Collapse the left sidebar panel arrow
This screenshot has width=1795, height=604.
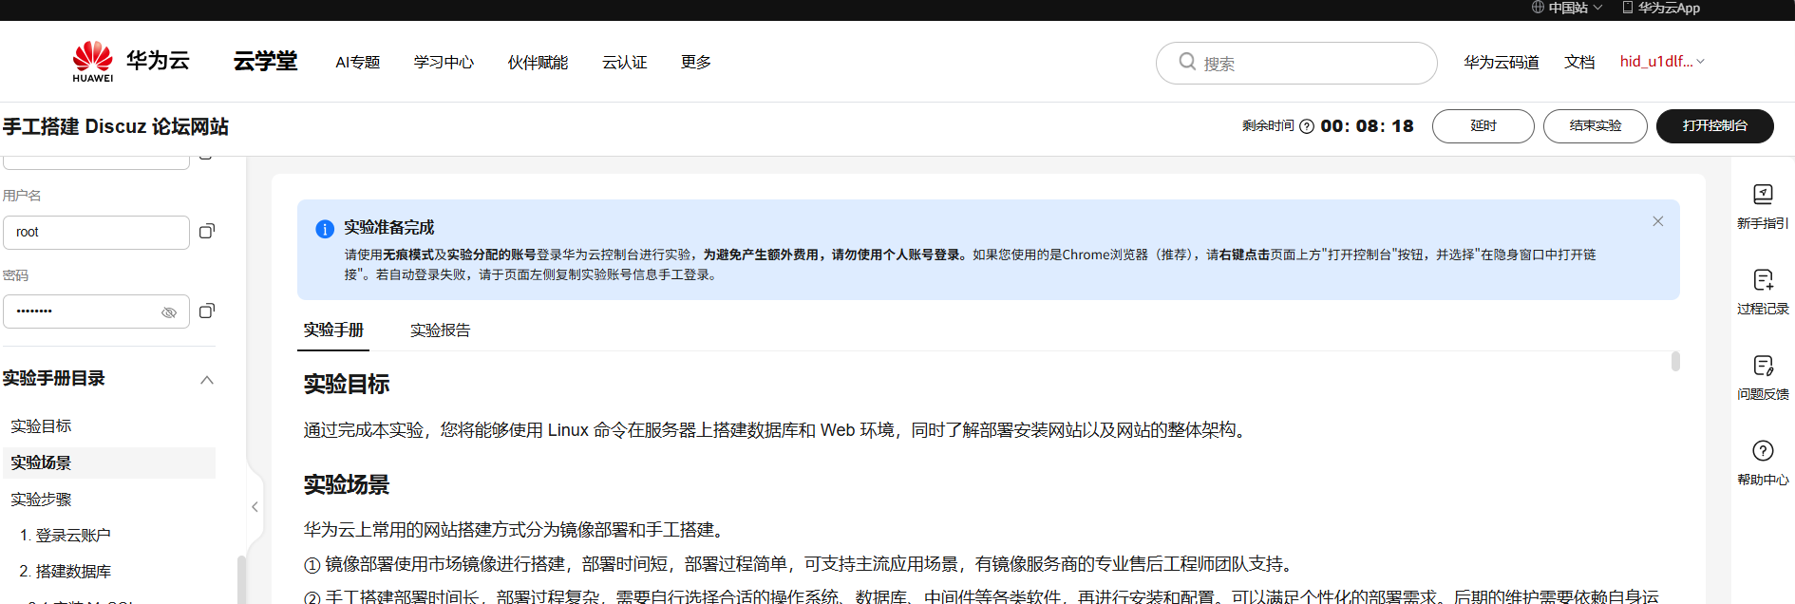point(255,507)
